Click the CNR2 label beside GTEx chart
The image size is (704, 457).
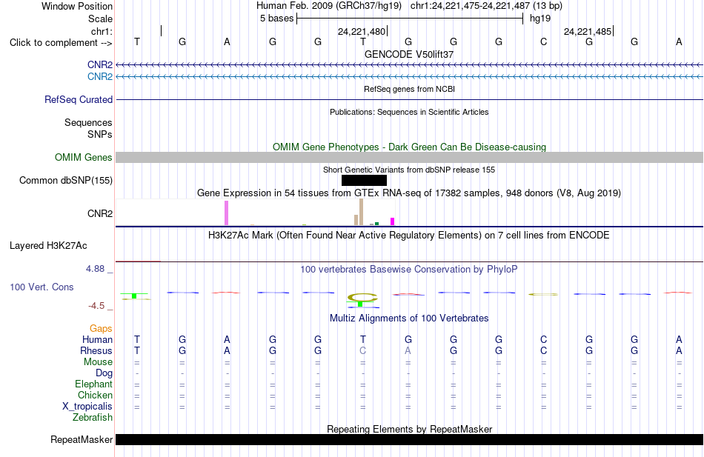[100, 213]
